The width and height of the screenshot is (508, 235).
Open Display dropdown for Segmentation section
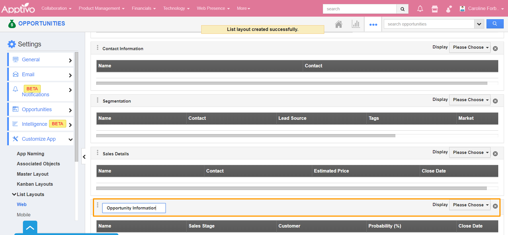[x=470, y=100]
